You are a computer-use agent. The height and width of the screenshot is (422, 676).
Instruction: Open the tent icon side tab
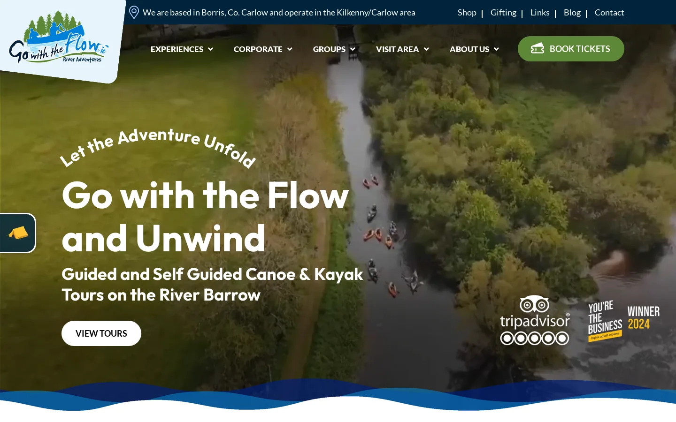(18, 233)
